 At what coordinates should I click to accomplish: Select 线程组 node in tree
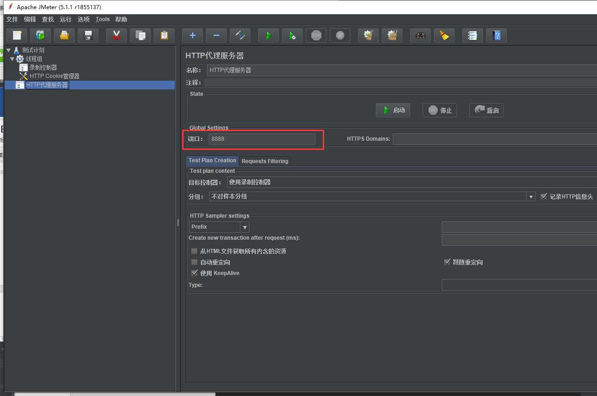[x=34, y=59]
